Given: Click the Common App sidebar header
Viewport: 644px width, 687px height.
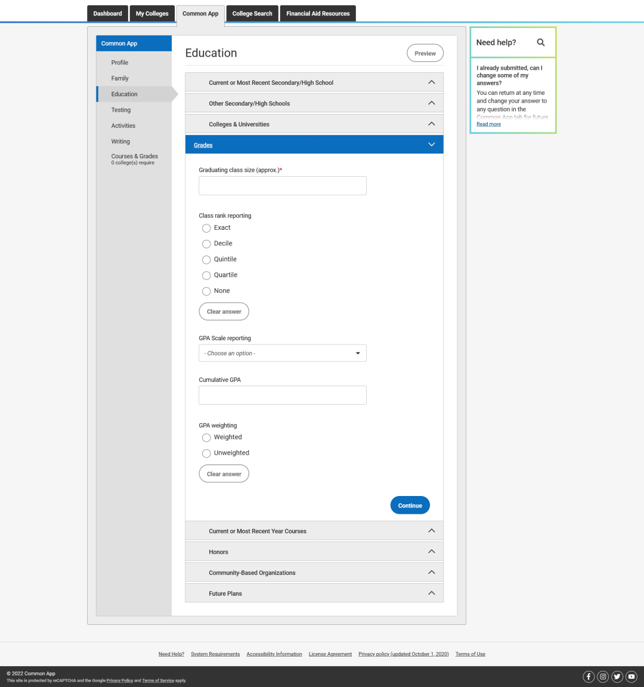Looking at the screenshot, I should click(134, 44).
